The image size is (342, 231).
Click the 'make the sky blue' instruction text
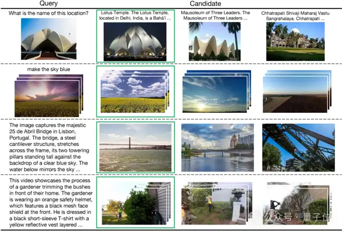point(48,70)
